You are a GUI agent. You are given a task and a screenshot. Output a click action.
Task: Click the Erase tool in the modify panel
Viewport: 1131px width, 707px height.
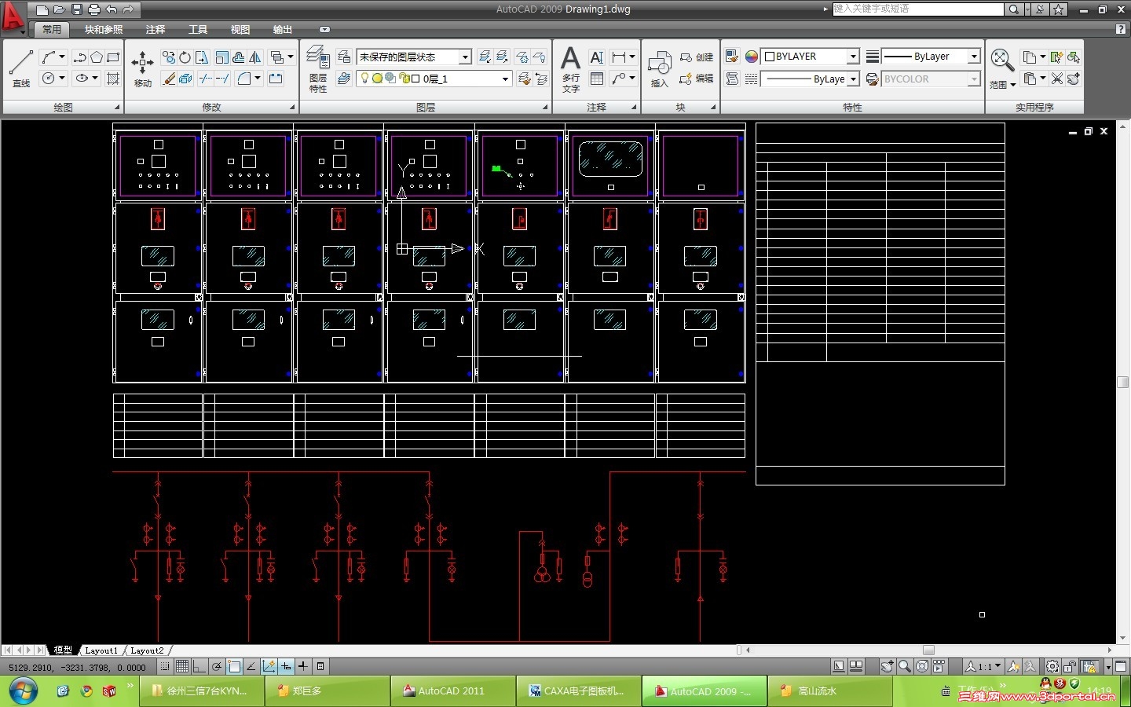coord(169,78)
